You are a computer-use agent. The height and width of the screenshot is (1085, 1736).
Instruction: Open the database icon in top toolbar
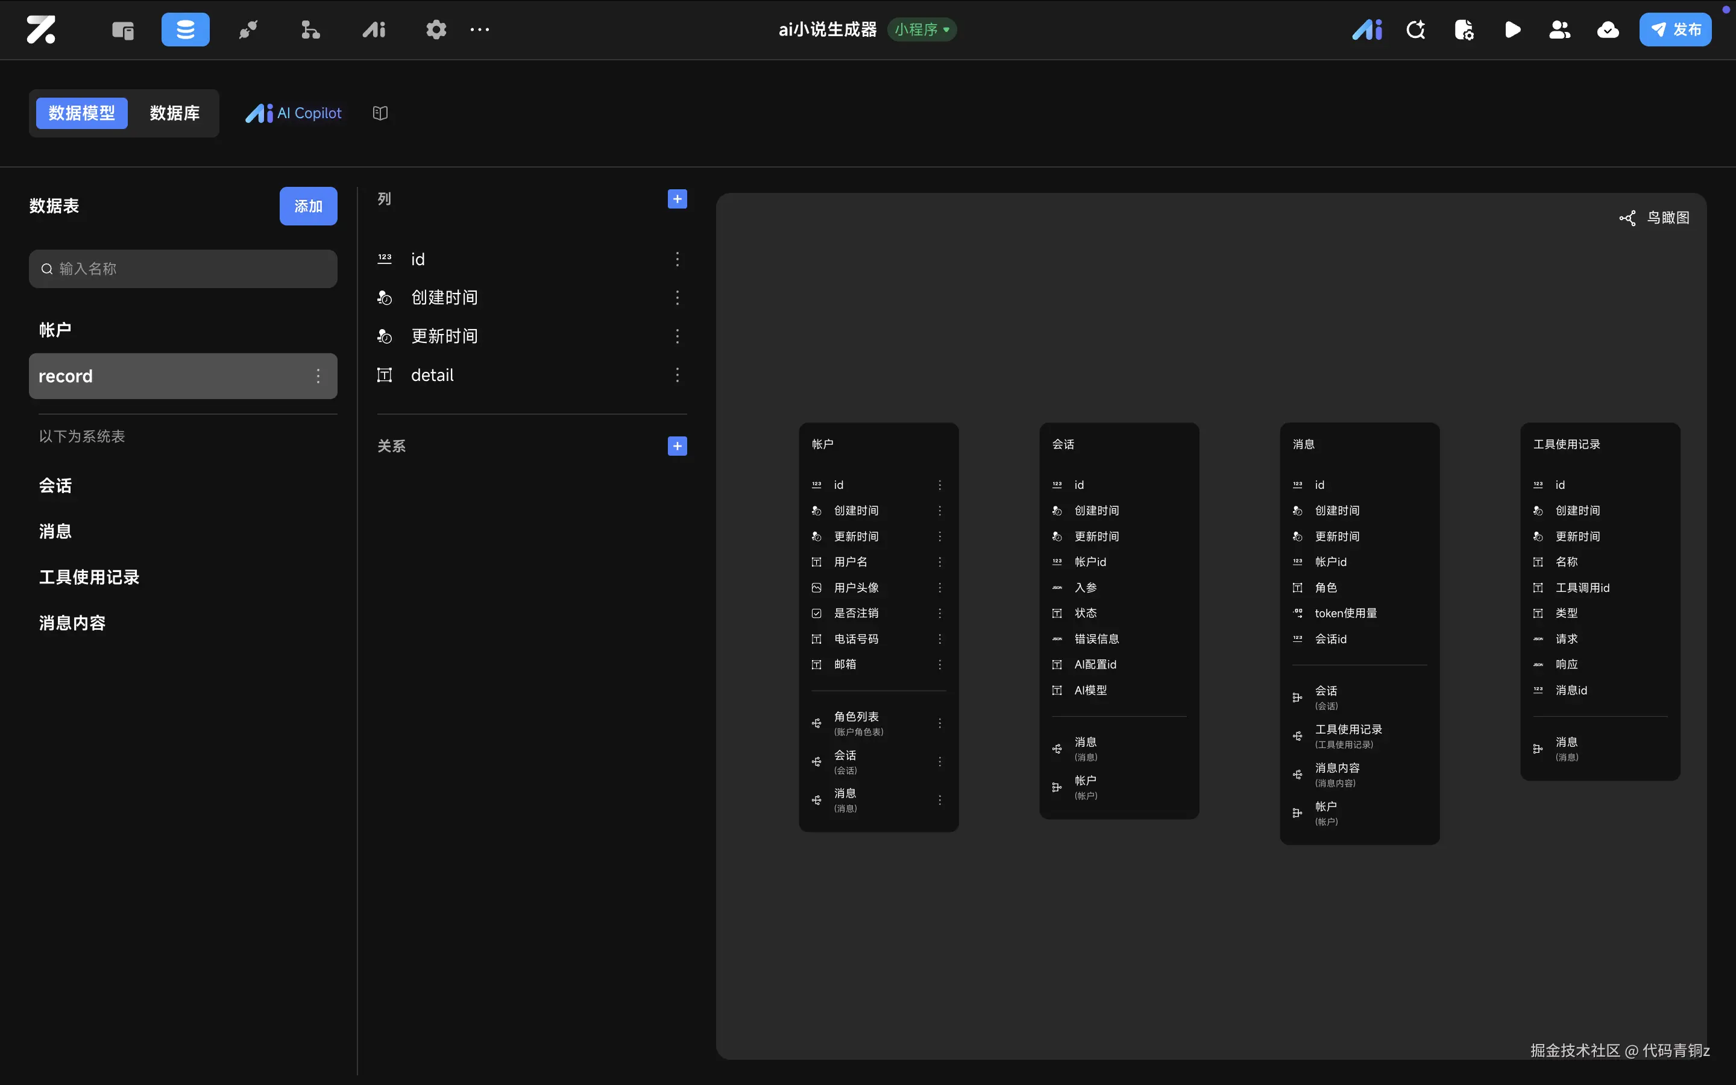tap(185, 30)
